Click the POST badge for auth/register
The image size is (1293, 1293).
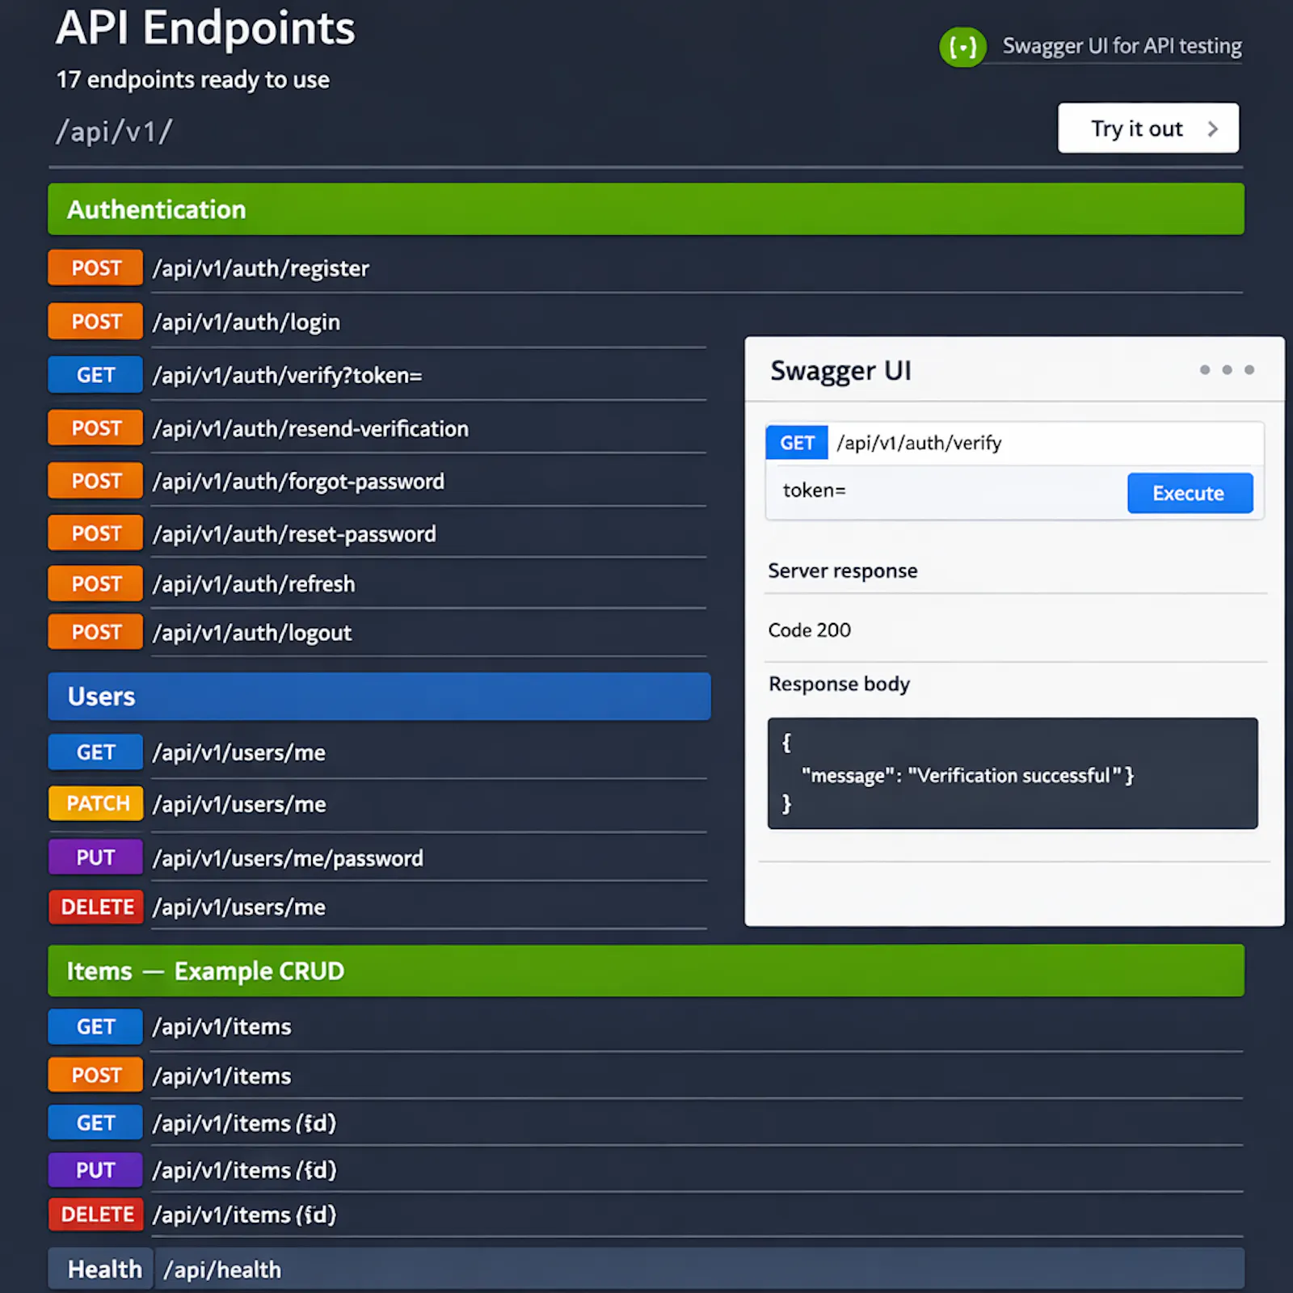tap(95, 267)
